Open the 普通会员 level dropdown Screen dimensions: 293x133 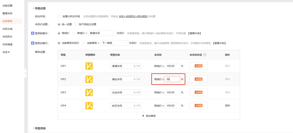click(x=102, y=33)
